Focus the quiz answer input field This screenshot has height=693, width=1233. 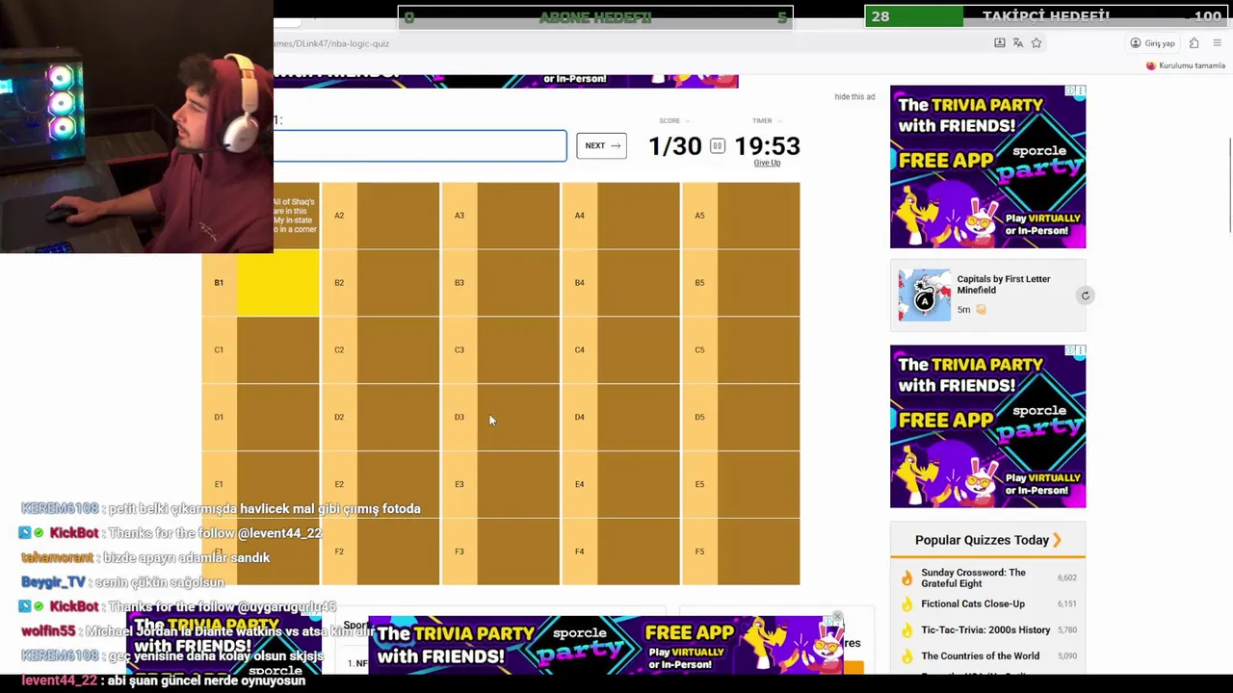click(x=420, y=145)
